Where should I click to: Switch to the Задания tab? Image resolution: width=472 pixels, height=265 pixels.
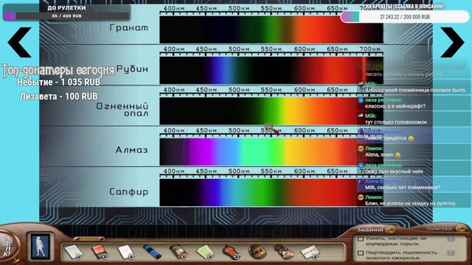(x=370, y=230)
